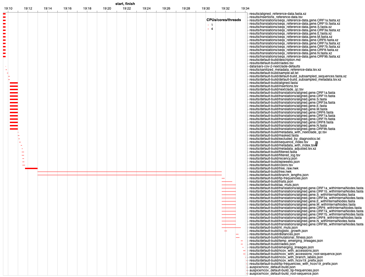This screenshot has height=277, width=365.
Task: Click the default-build/masked.fasta label
Action: (274, 136)
